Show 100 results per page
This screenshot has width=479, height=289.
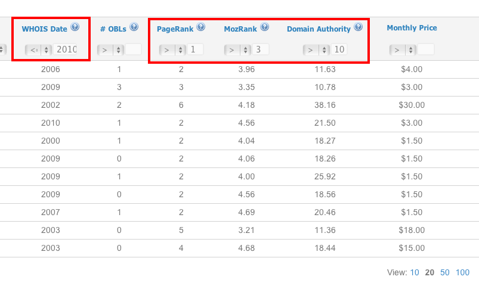point(462,272)
